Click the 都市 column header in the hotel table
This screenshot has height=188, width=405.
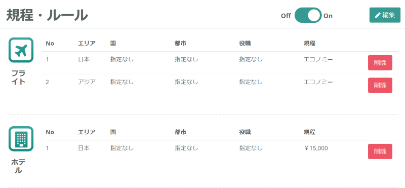coord(181,132)
